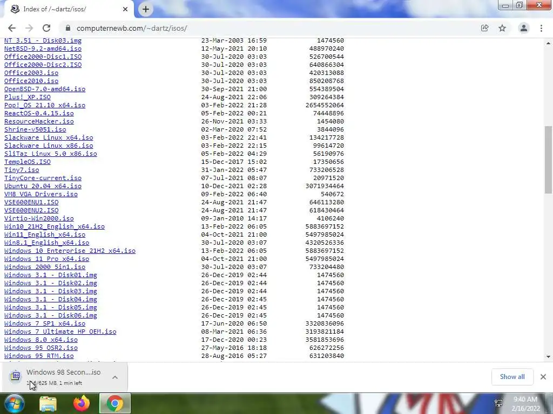
Task: Go forward with the arrow button
Action: coord(29,28)
